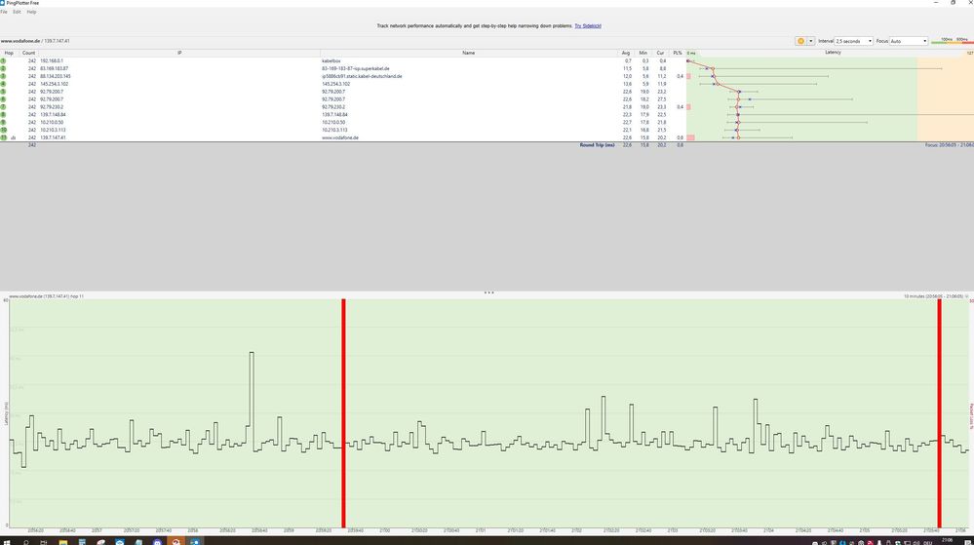Image resolution: width=974 pixels, height=545 pixels.
Task: Click the Cur column header
Action: (x=660, y=53)
